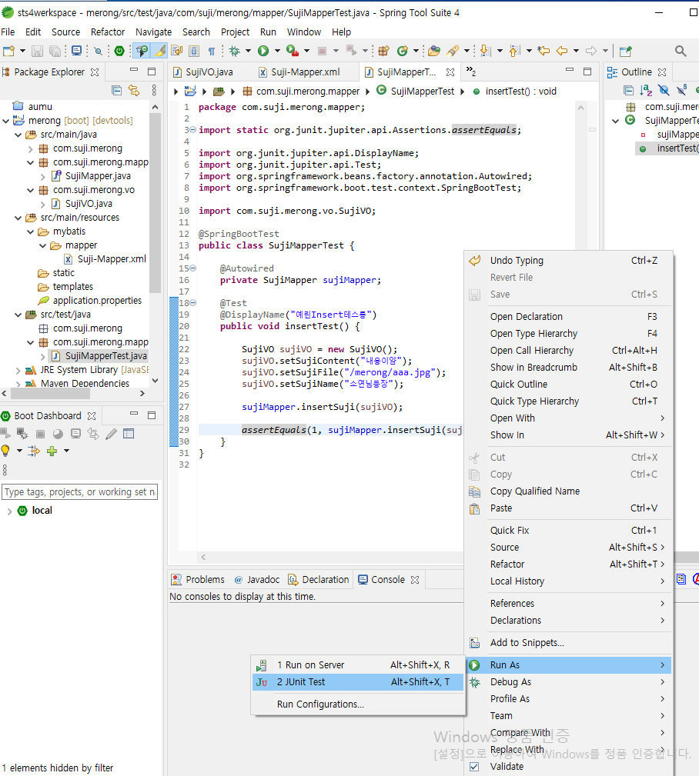Click the green Run toolbar button
699x776 pixels.
click(x=263, y=51)
